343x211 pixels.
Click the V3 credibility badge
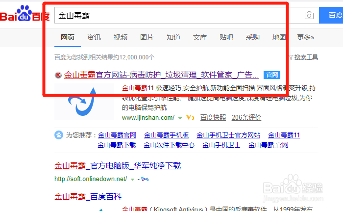pyautogui.click(x=190, y=118)
